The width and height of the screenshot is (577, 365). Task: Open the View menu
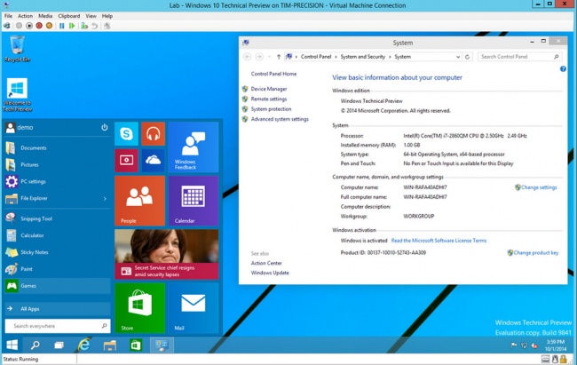pos(91,16)
